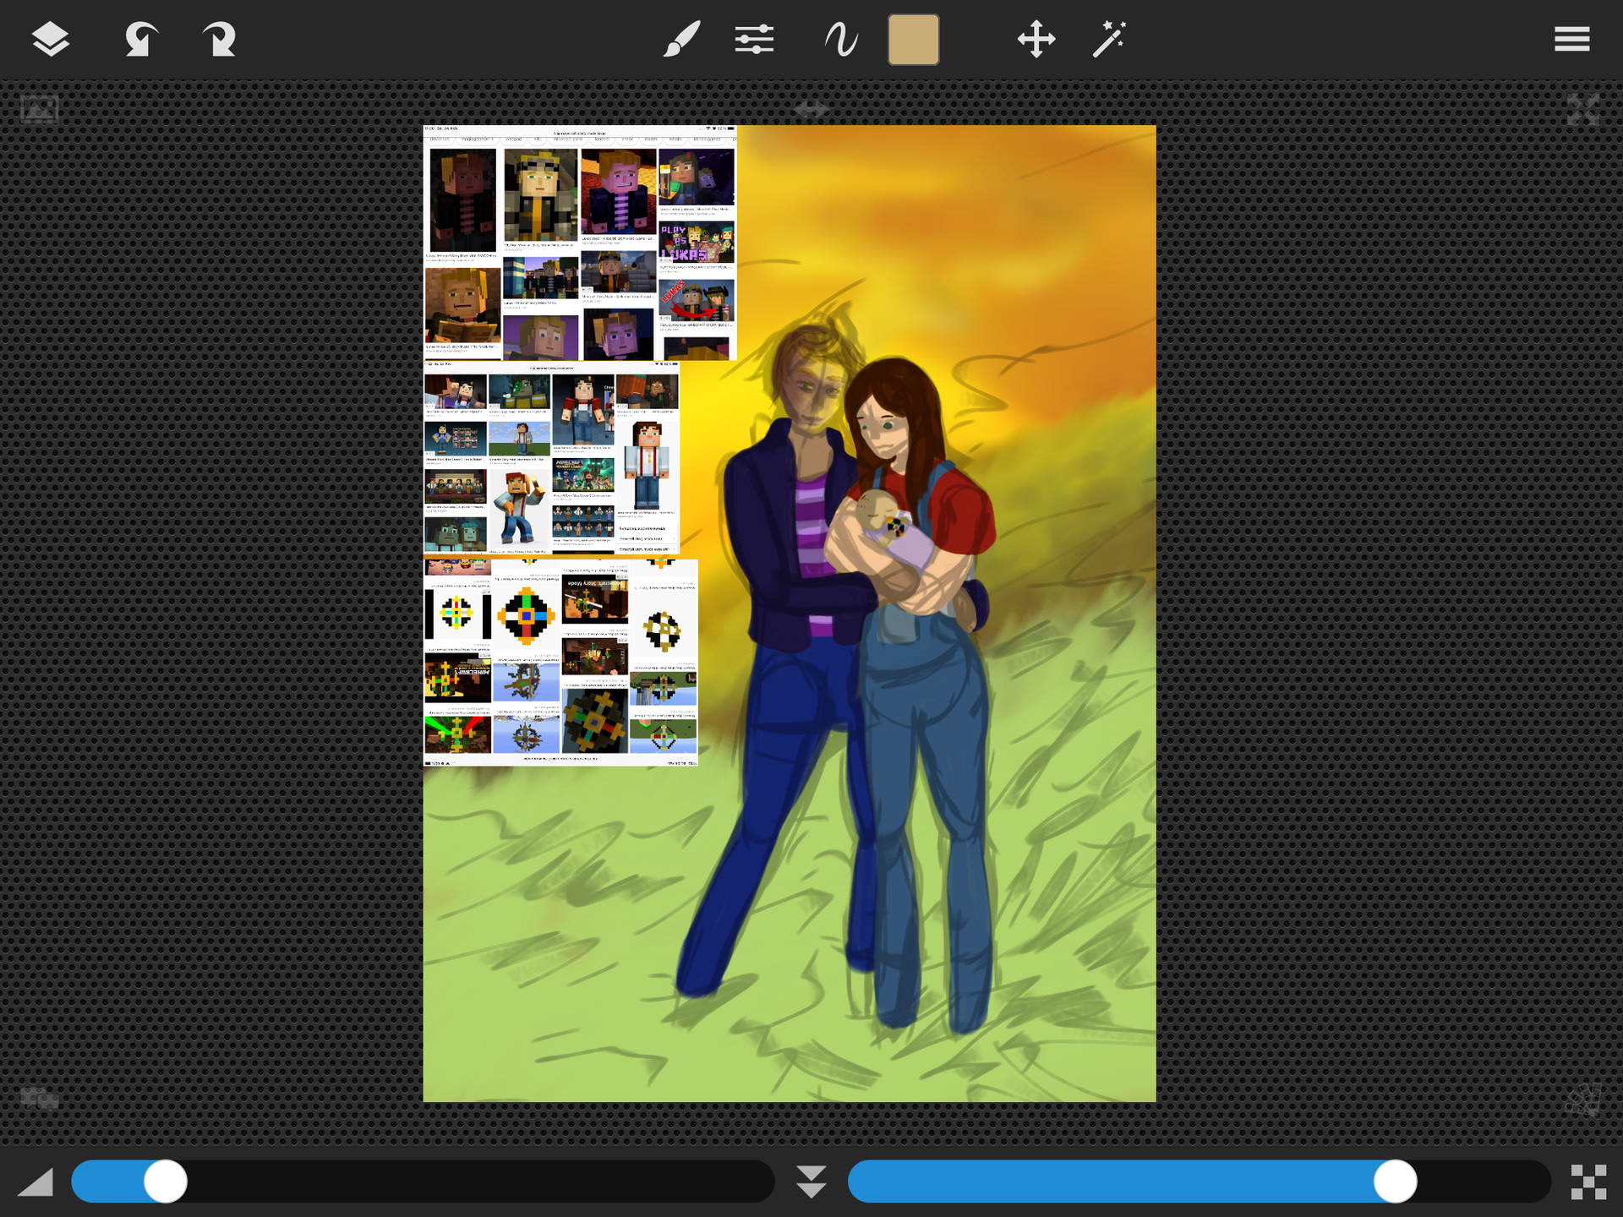1623x1217 pixels.
Task: Tap the flip canvas arrow icon
Action: coord(811,109)
